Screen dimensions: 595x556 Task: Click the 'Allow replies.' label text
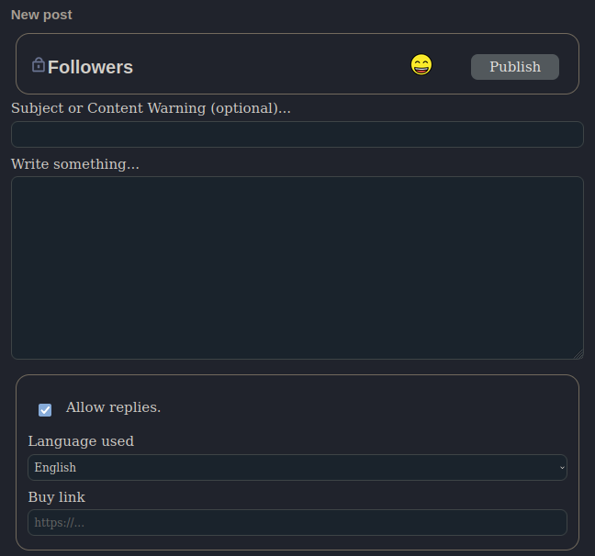point(113,407)
